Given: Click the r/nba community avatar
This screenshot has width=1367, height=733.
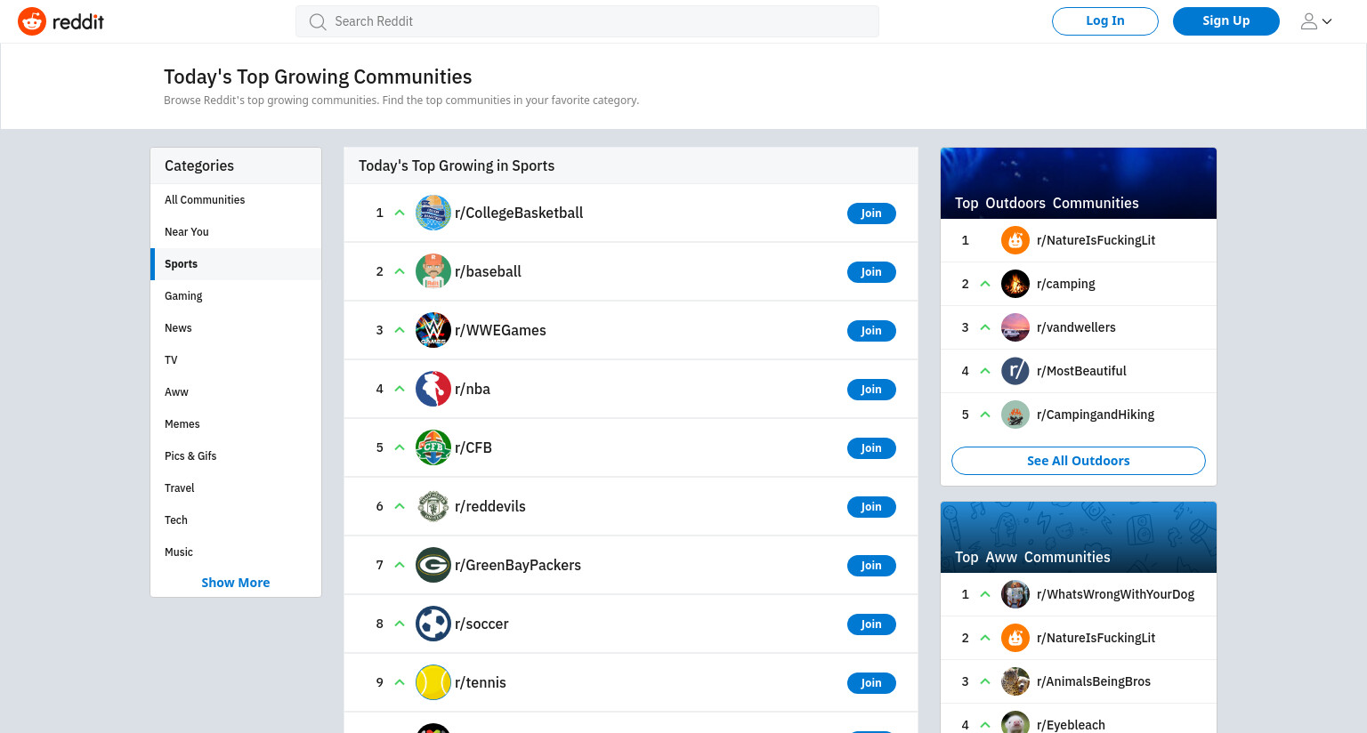Looking at the screenshot, I should click(x=433, y=389).
